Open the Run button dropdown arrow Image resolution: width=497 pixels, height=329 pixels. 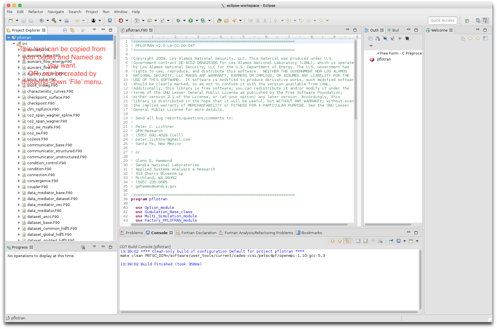click(197, 20)
